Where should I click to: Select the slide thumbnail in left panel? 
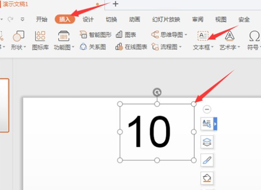click(x=4, y=105)
